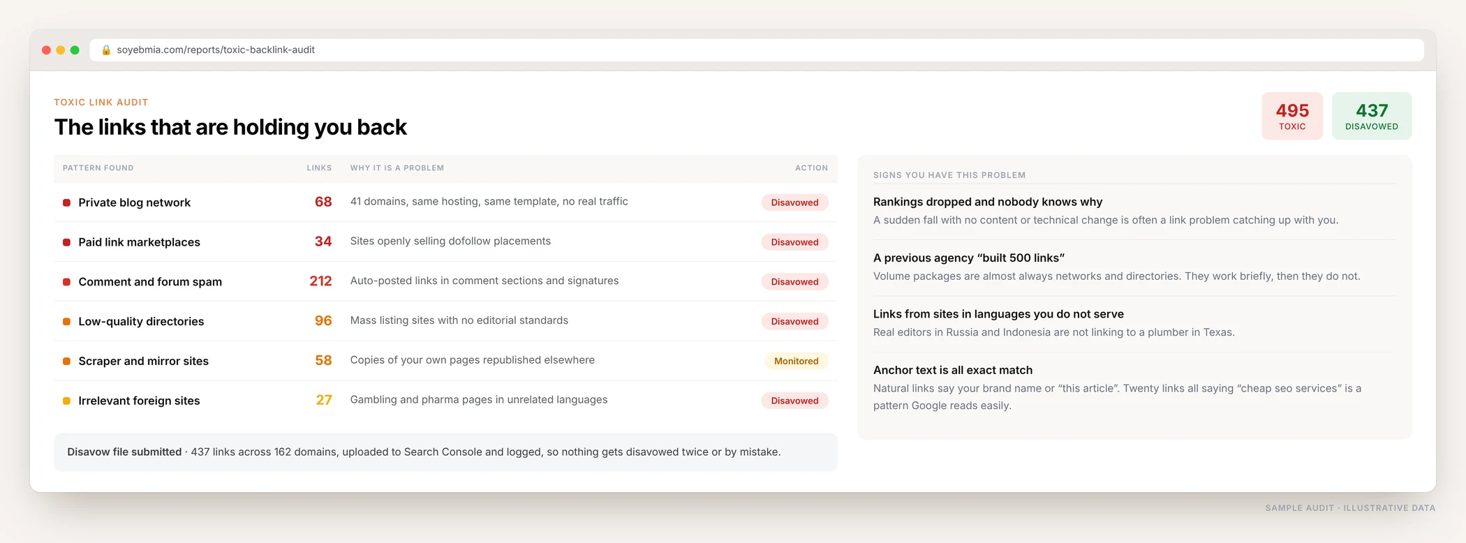This screenshot has width=1466, height=543.
Task: Select the Private blog network row name
Action: [135, 202]
